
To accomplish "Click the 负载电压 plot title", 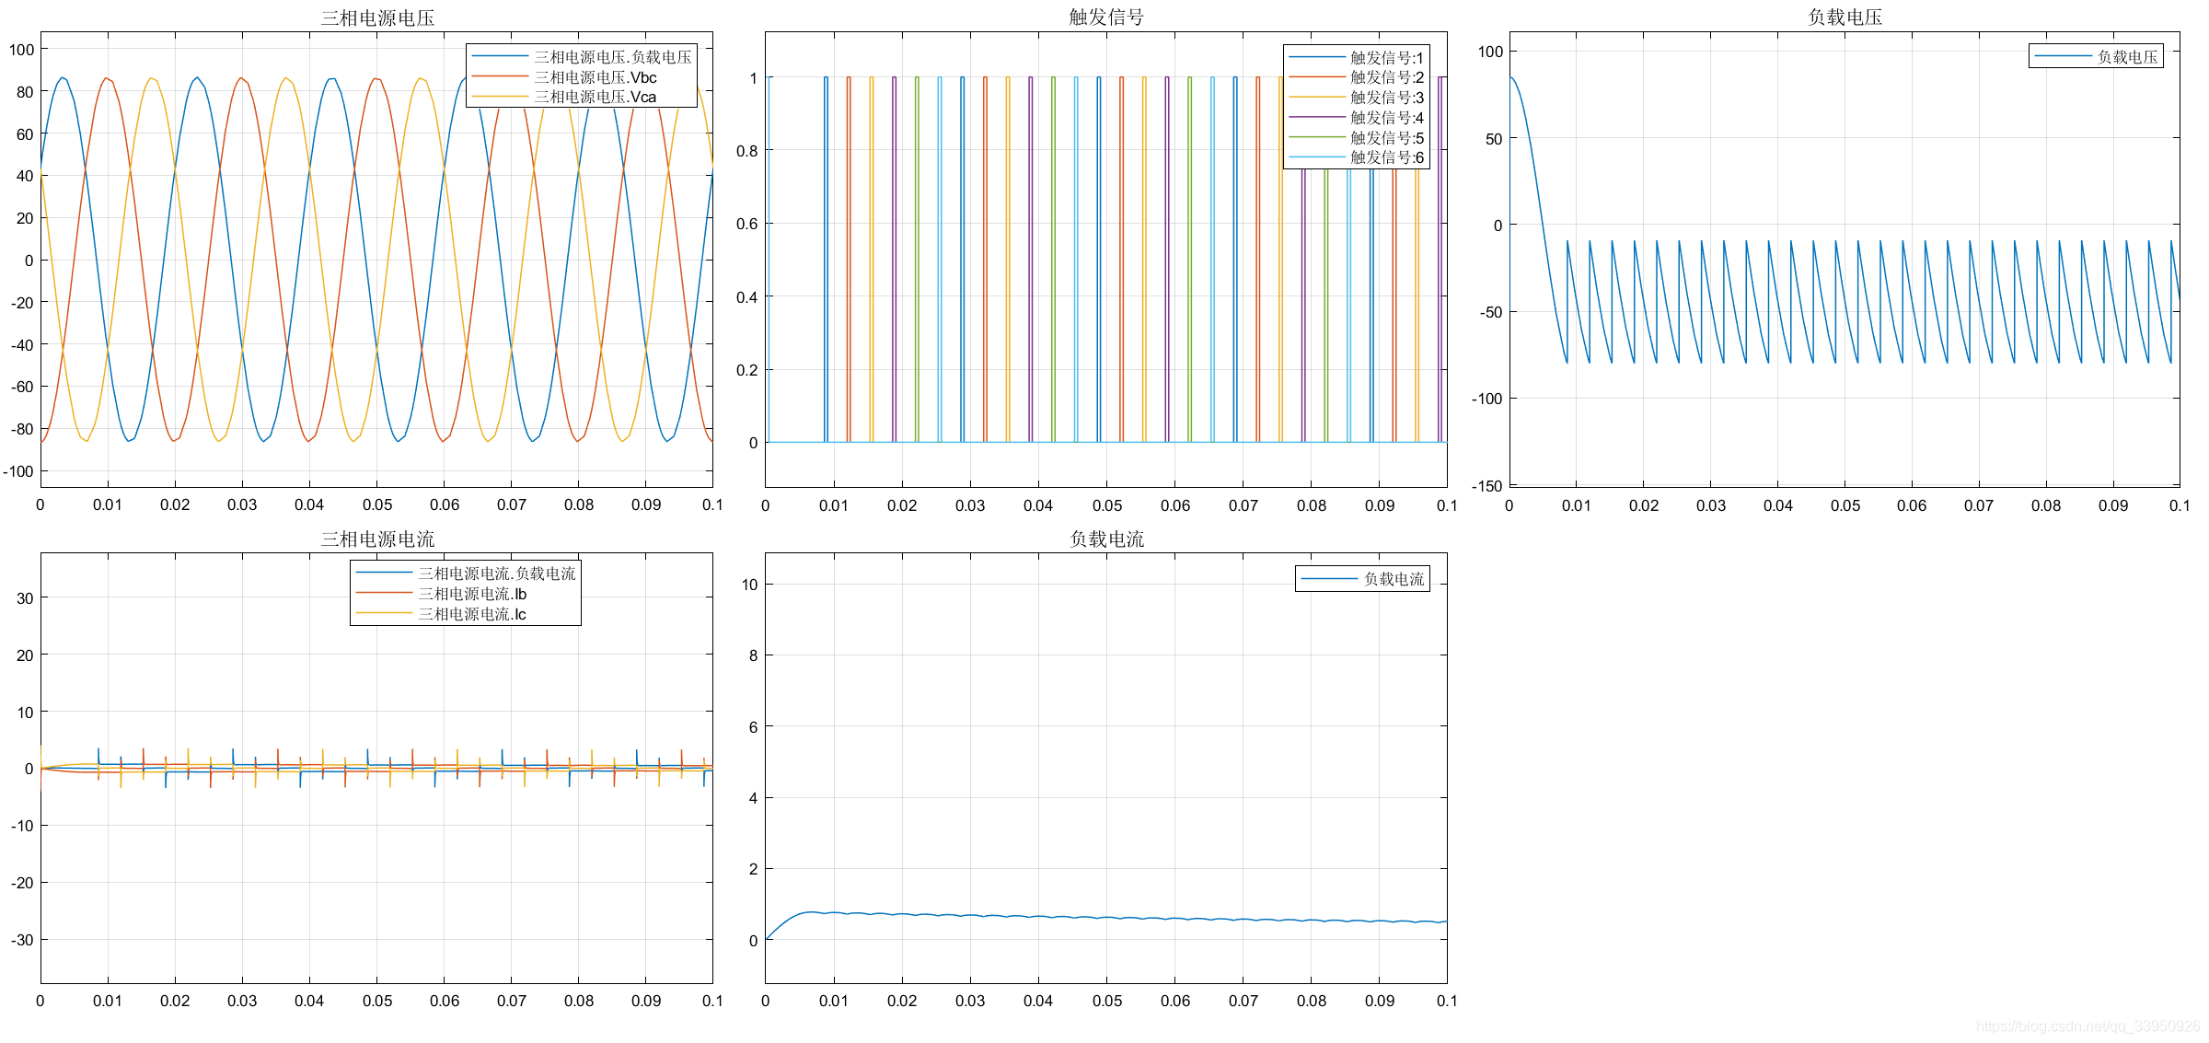I will coord(1845,17).
